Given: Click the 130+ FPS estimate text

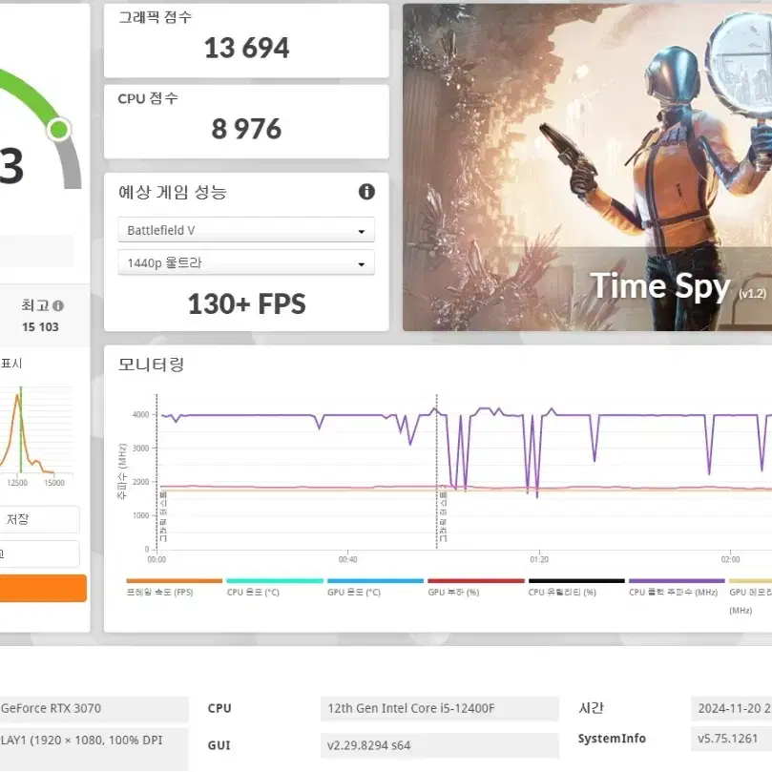Looking at the screenshot, I should coord(246,303).
